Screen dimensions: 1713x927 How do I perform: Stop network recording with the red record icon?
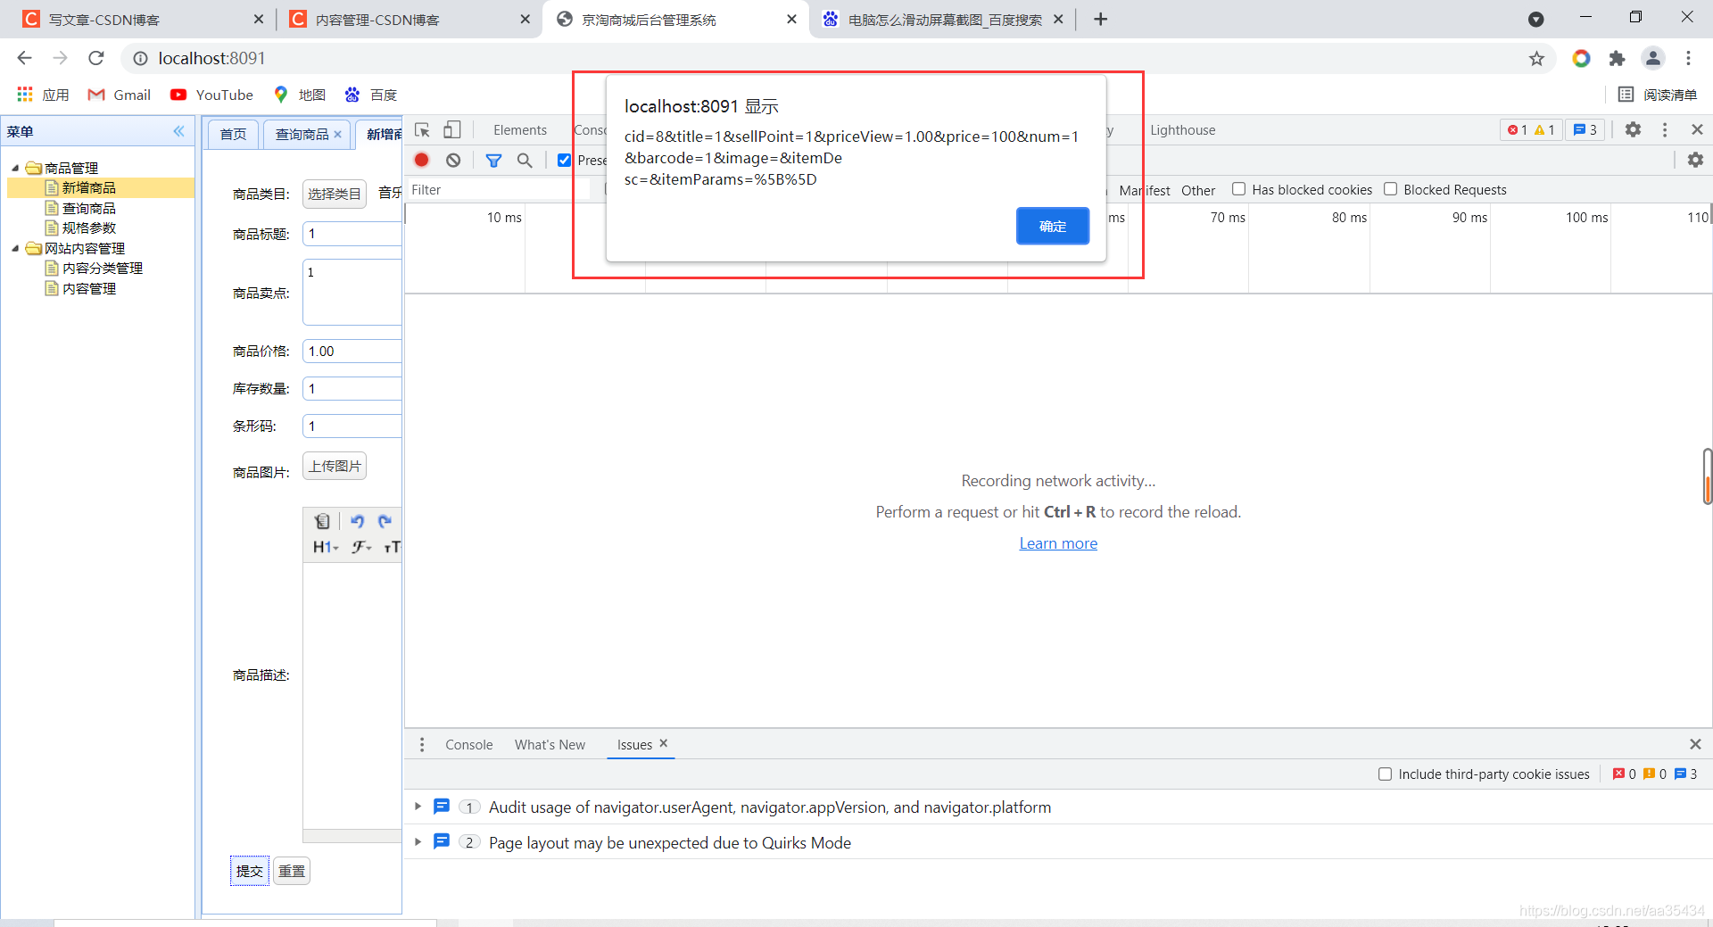[422, 160]
